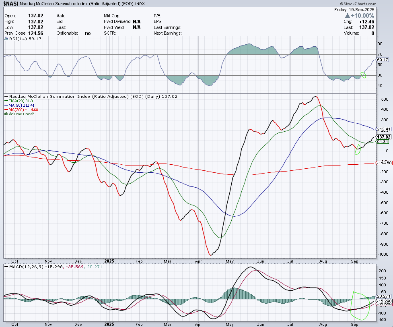The image size is (393, 327).
Task: Click the RSI indicator line icon beside RSI(14)
Action: (6, 39)
